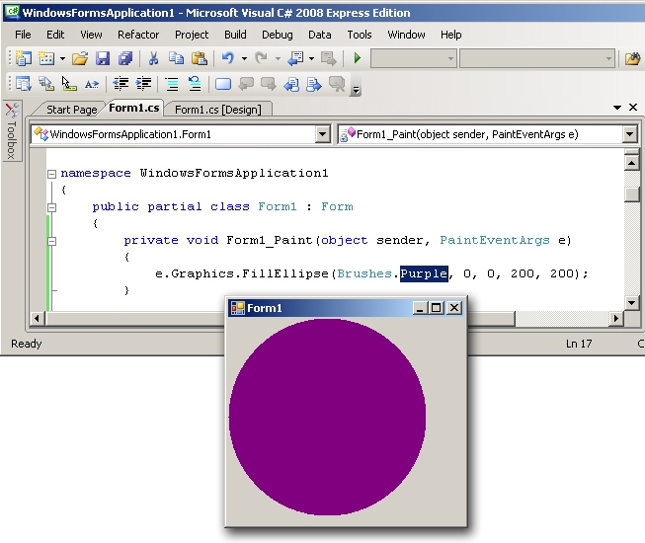Click the PaintEventArgs type name in code

click(495, 240)
